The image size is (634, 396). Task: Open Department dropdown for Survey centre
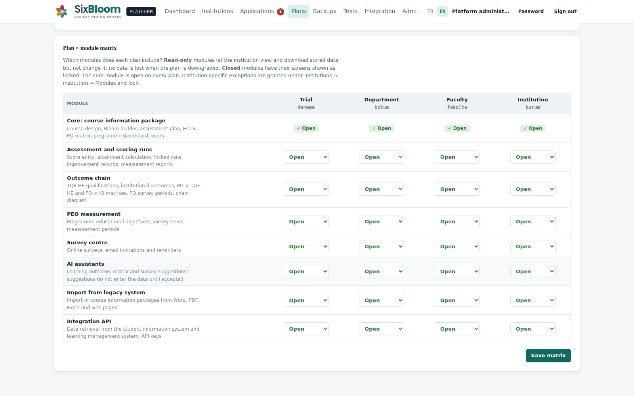[382, 246]
